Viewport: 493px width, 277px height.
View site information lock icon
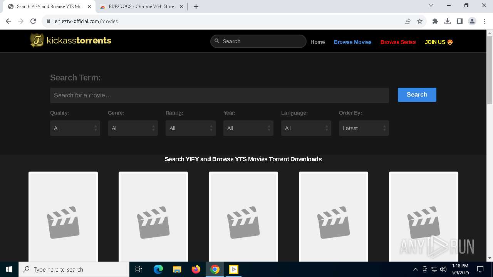coord(49,21)
